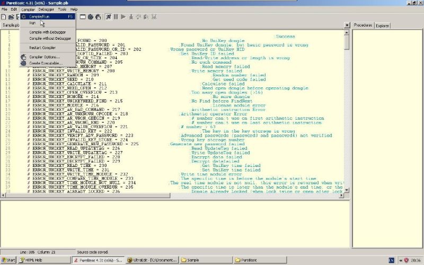Click the PureBasic 4.31 taskbar button
The width and height of the screenshot is (424, 265).
(98, 260)
